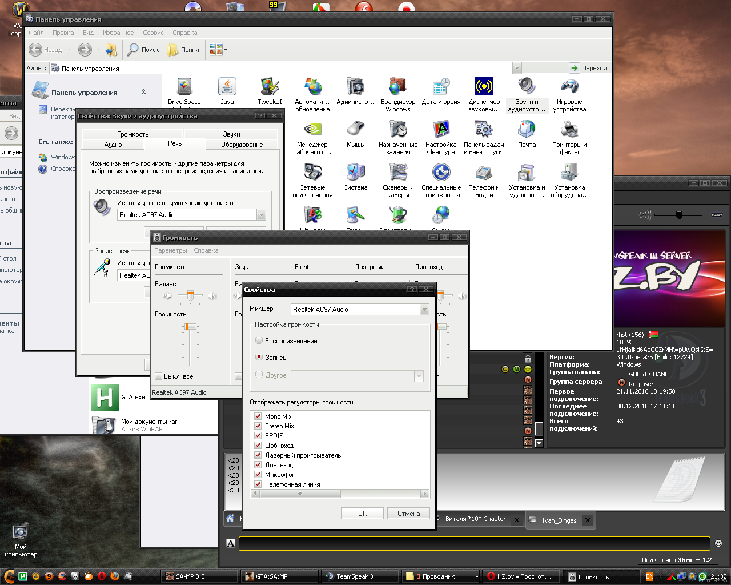
Task: Toggle the SPDIF checkbox
Action: point(258,436)
